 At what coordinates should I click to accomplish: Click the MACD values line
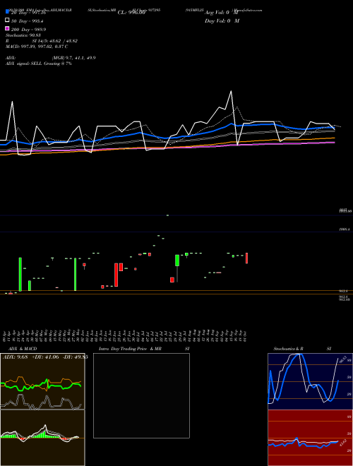pyautogui.click(x=37, y=47)
